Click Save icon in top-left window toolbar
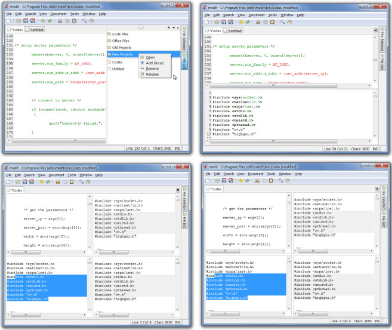392x330 pixels. pos(26,21)
